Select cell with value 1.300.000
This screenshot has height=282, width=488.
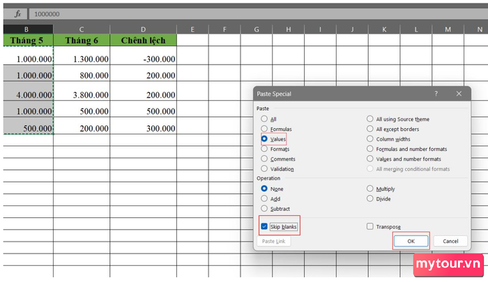(82, 56)
